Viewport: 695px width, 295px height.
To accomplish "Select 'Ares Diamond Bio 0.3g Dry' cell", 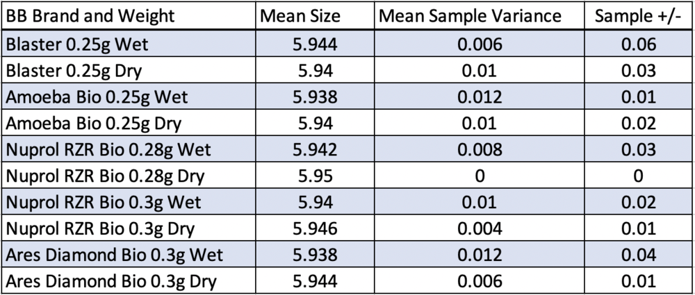I will [111, 282].
